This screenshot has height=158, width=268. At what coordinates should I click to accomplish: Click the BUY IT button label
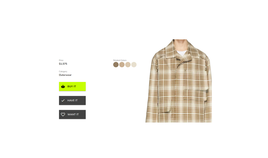[x=72, y=86]
